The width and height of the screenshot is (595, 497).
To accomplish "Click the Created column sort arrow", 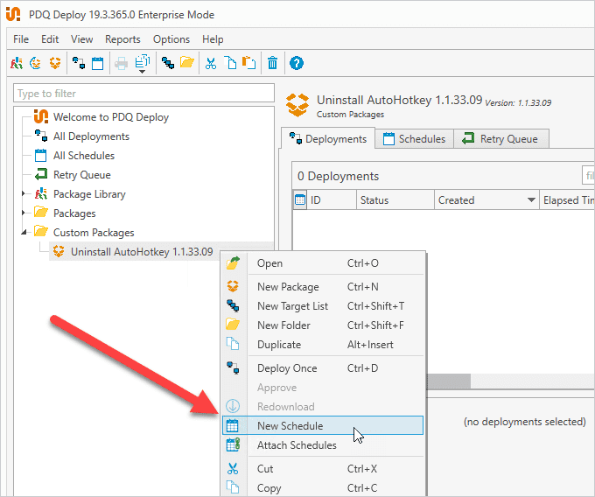I will pos(531,200).
